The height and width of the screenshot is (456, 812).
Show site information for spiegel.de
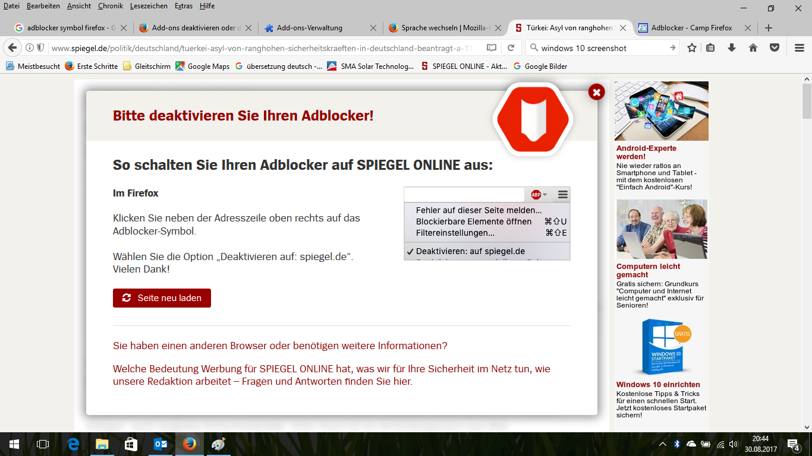click(x=30, y=47)
